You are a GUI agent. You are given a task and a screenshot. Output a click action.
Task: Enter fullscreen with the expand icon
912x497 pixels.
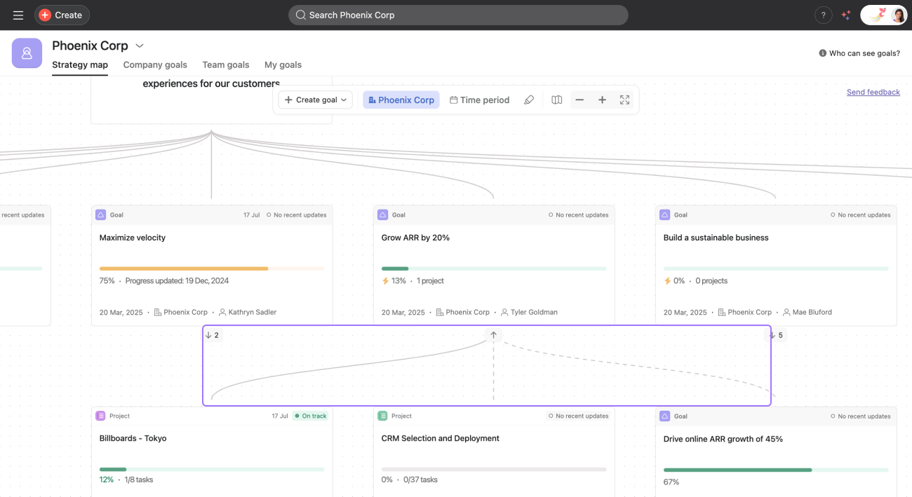point(624,100)
